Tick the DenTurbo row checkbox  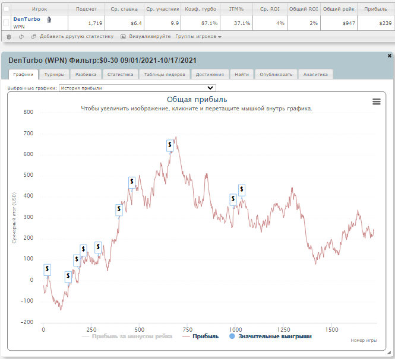tap(6, 23)
